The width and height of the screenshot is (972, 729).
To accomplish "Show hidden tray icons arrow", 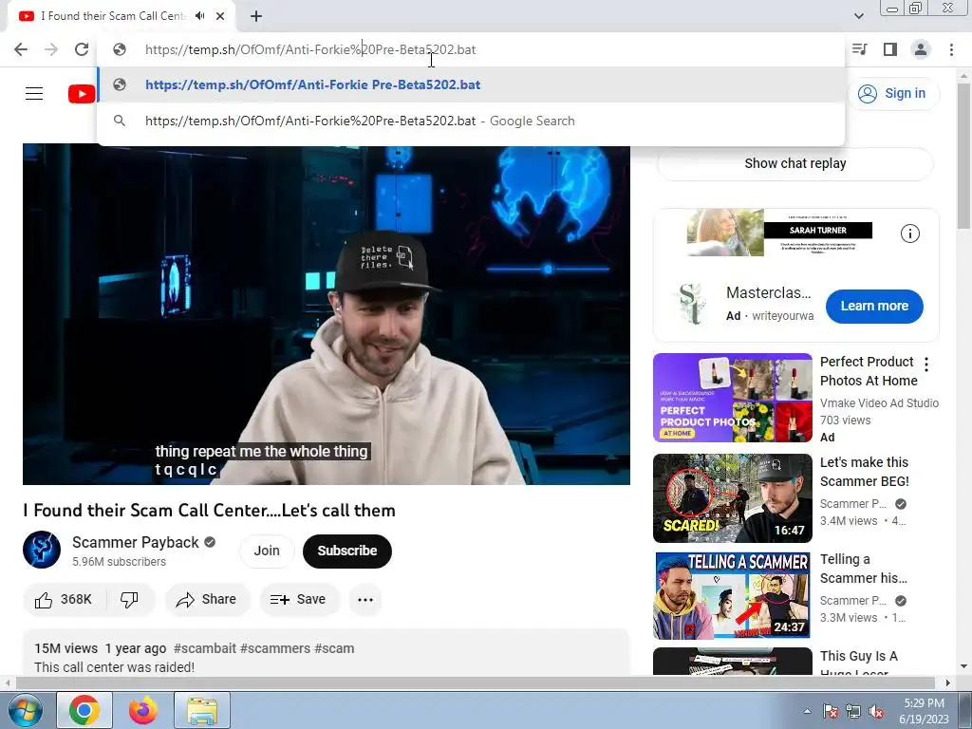I will (807, 711).
